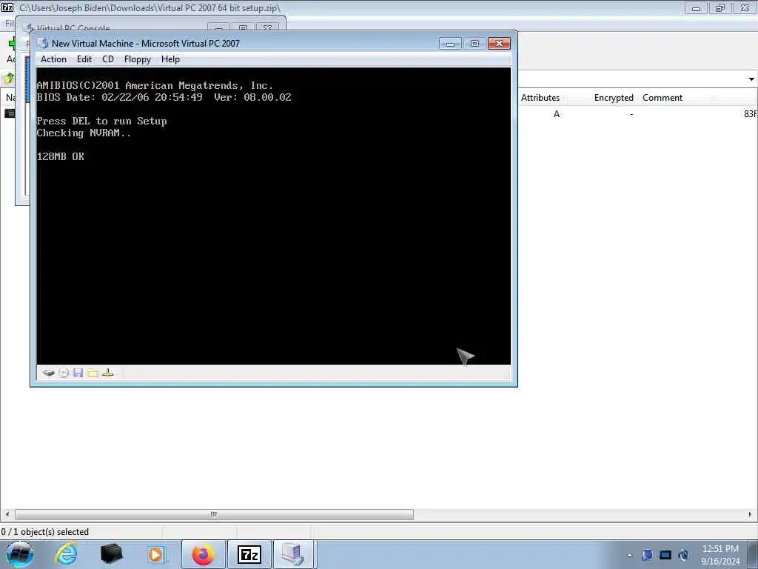Click the 7-Zip window title bar icon
The image size is (758, 569).
click(7, 7)
